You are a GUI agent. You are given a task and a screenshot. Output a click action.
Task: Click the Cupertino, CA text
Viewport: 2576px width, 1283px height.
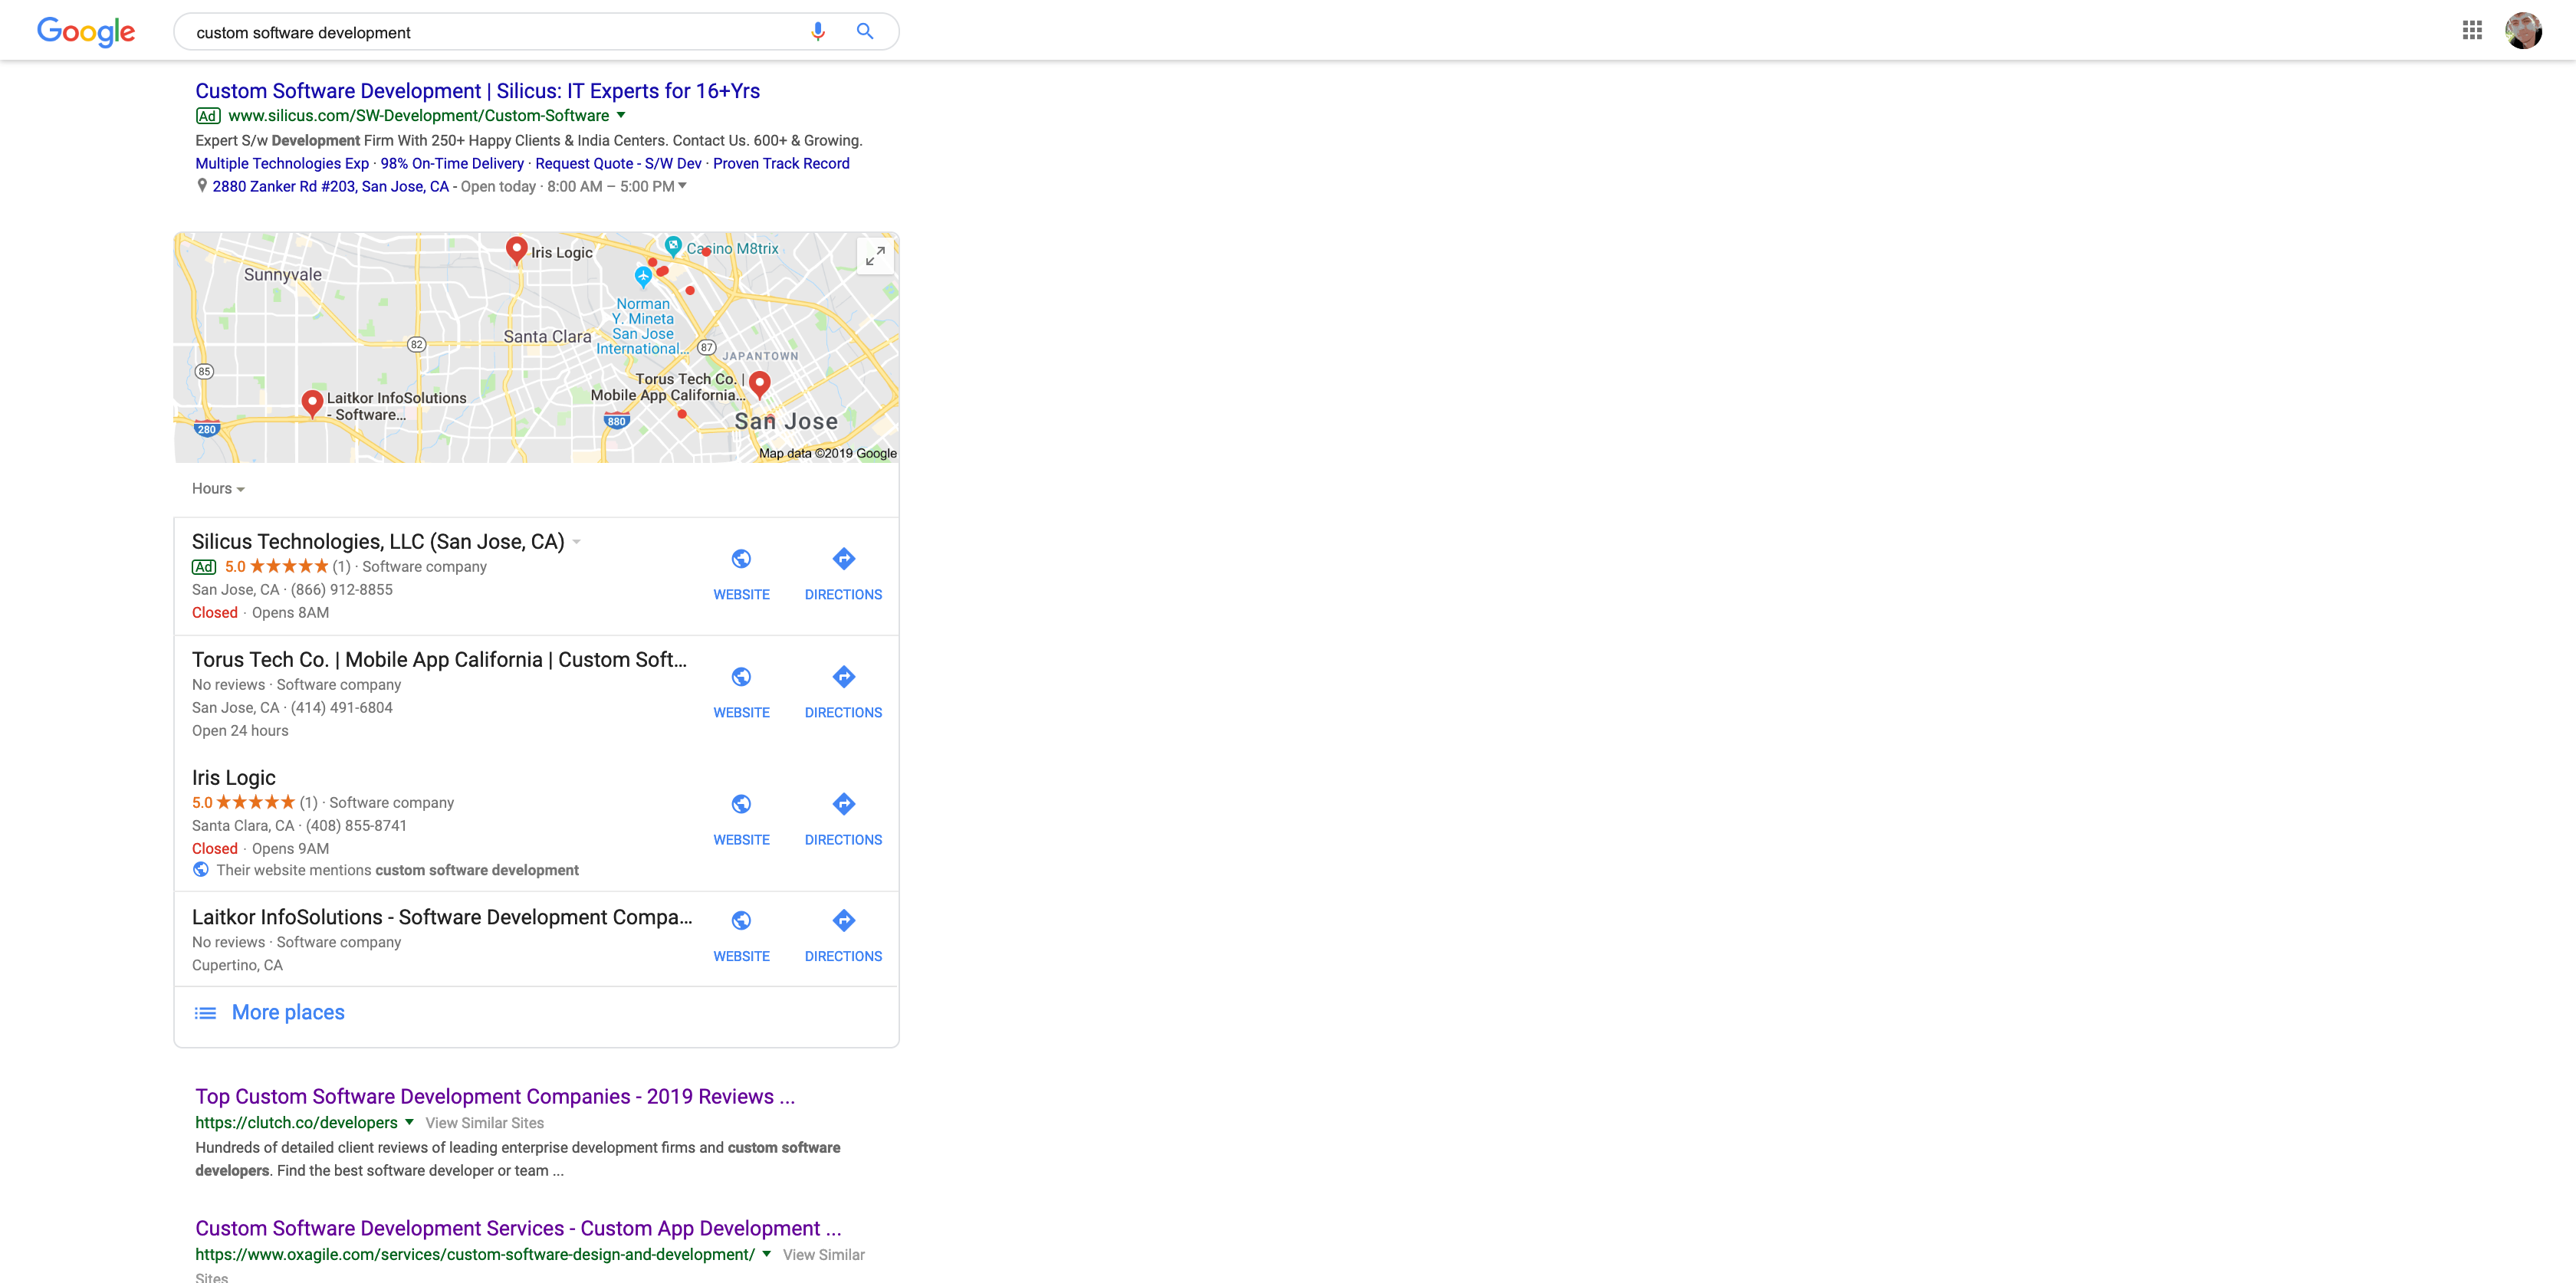coord(237,966)
